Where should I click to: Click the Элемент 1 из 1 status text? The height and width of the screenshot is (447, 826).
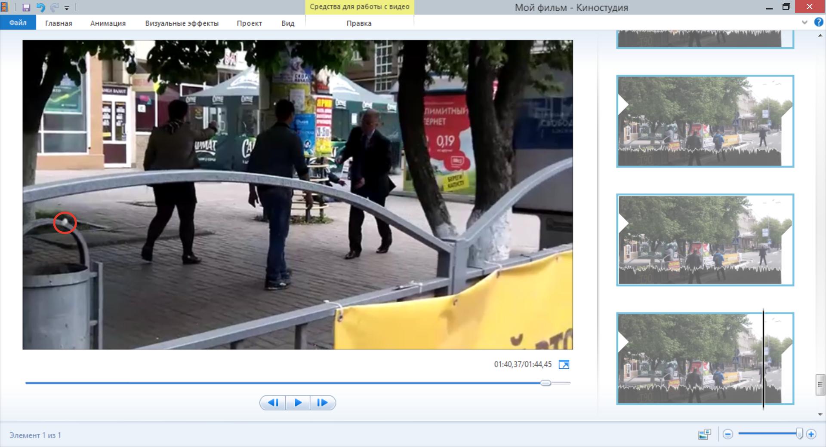pos(35,435)
